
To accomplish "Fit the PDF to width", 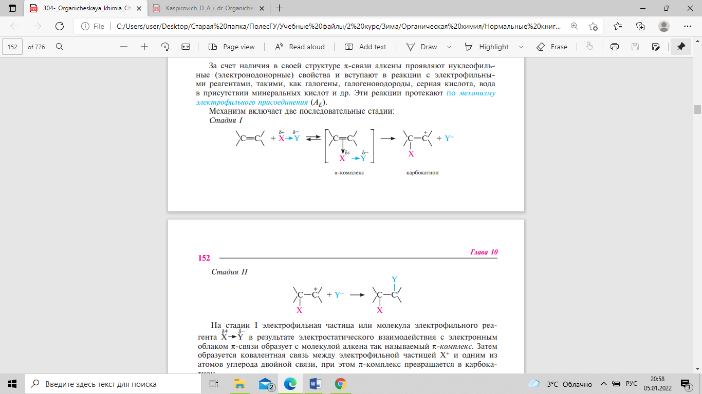I will (186, 47).
